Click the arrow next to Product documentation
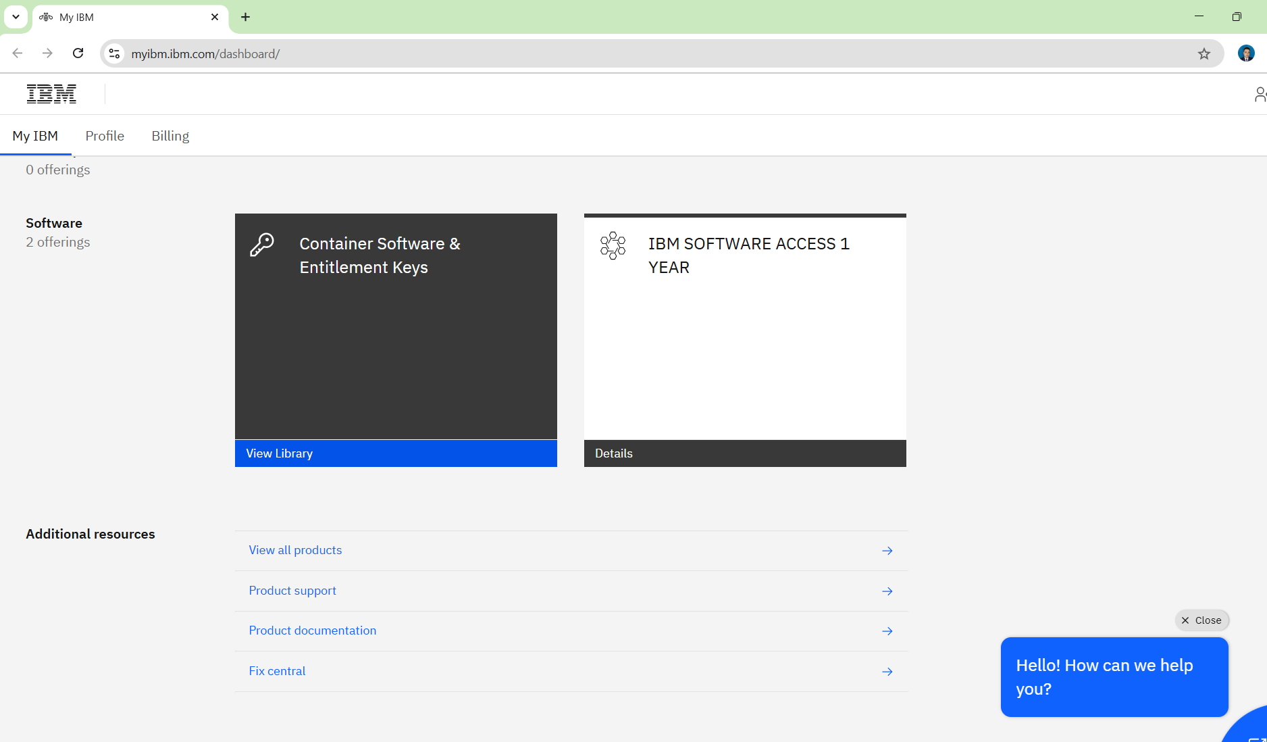The image size is (1267, 742). [x=887, y=631]
